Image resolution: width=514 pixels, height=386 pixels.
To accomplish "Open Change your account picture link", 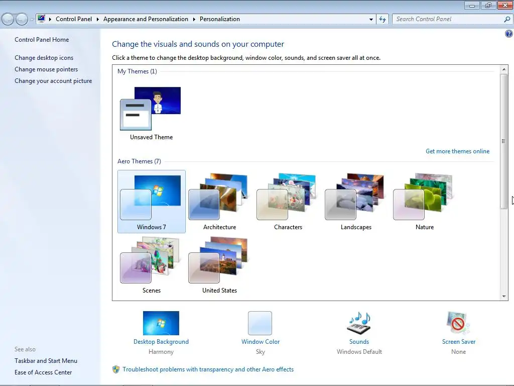I will (53, 81).
